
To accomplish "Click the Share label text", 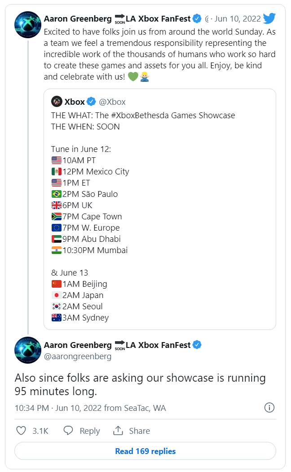I will coord(139,431).
